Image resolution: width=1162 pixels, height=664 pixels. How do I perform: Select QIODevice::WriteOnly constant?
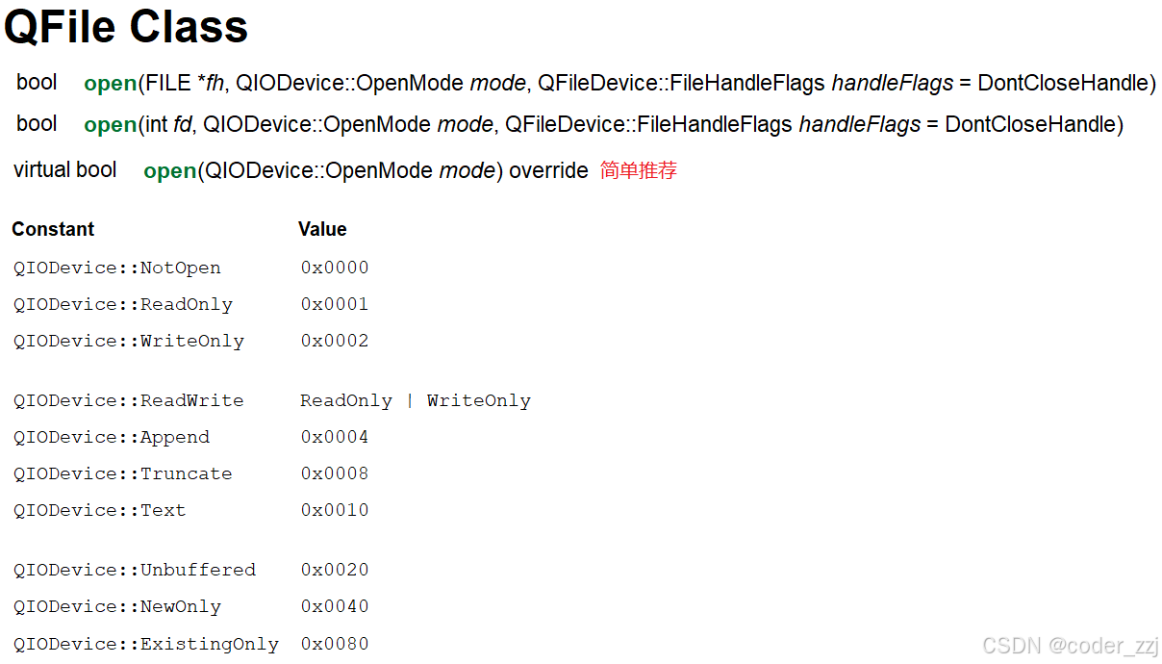[x=129, y=341]
